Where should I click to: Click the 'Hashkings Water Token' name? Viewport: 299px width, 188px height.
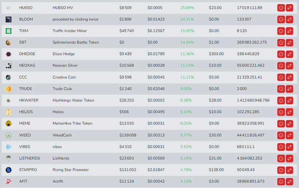pos(74,100)
